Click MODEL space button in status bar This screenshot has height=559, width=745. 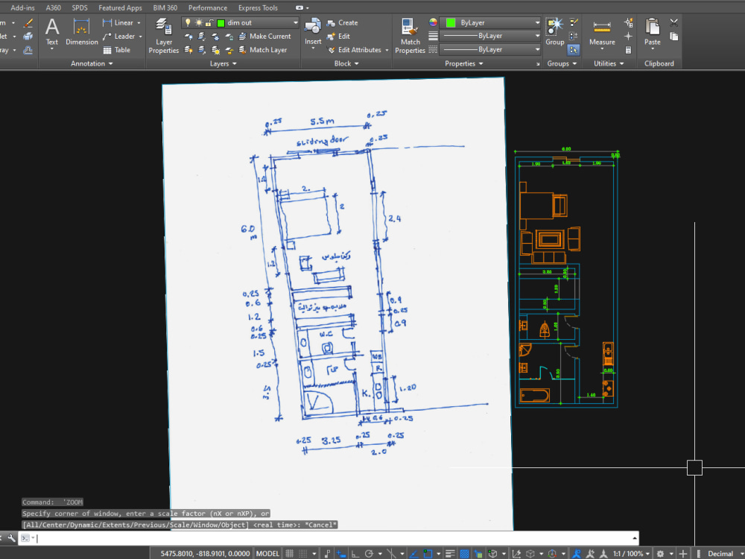click(x=267, y=554)
